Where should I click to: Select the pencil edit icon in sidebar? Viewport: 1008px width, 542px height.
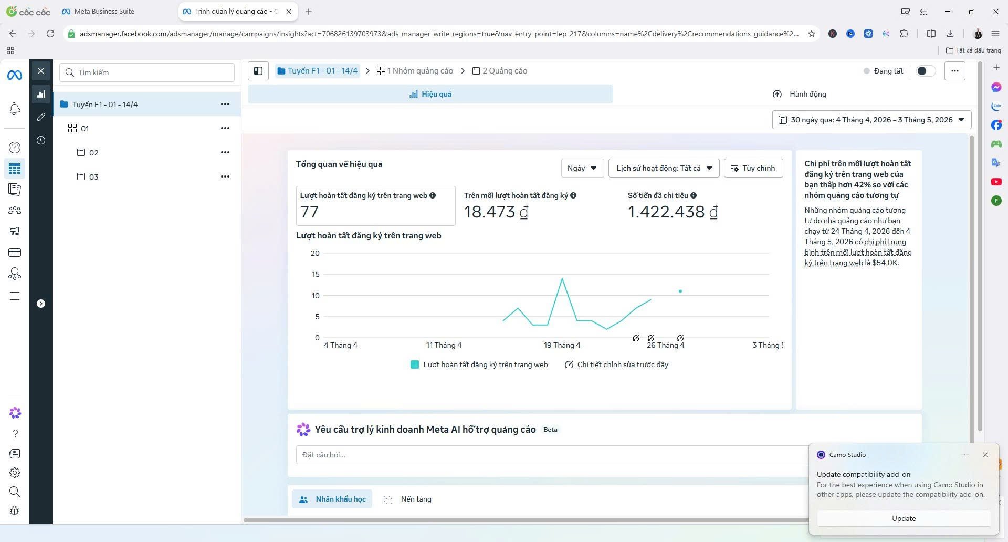click(x=41, y=117)
